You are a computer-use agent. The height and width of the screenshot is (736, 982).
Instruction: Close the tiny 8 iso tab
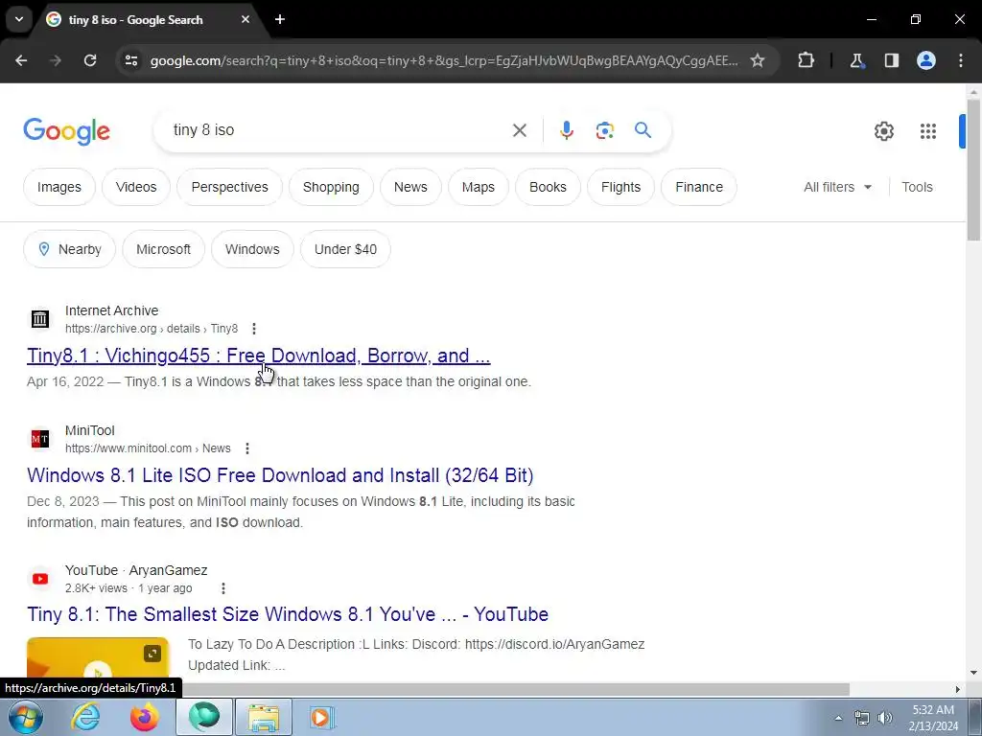pos(245,19)
